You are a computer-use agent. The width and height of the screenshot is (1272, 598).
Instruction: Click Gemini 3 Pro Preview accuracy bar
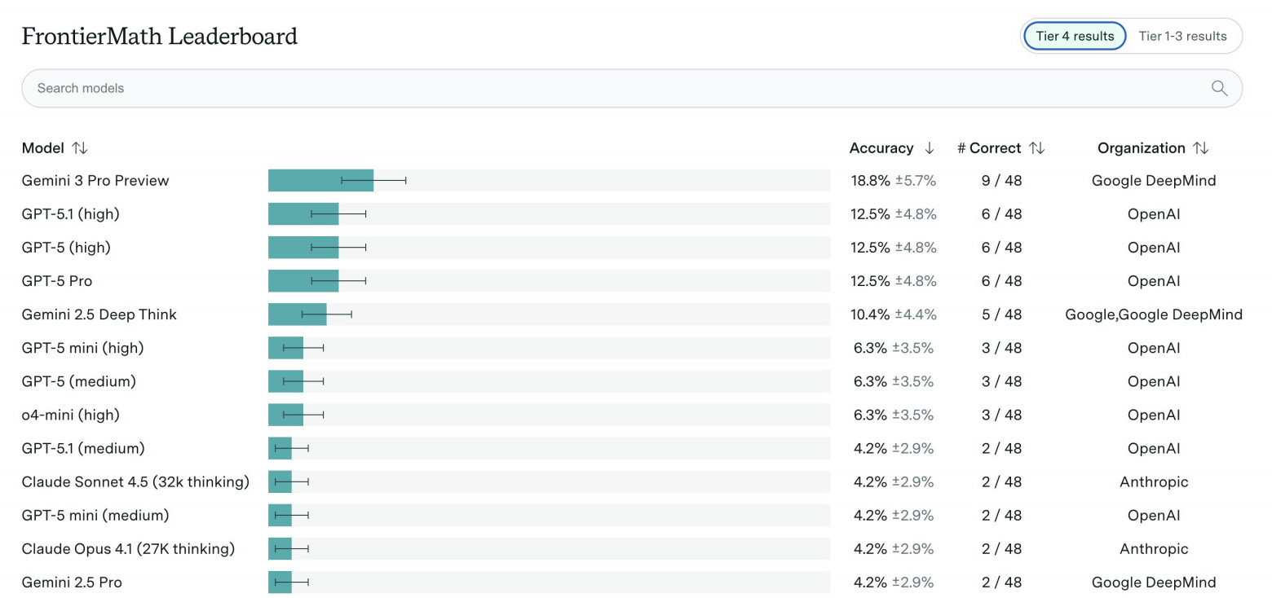tap(320, 181)
